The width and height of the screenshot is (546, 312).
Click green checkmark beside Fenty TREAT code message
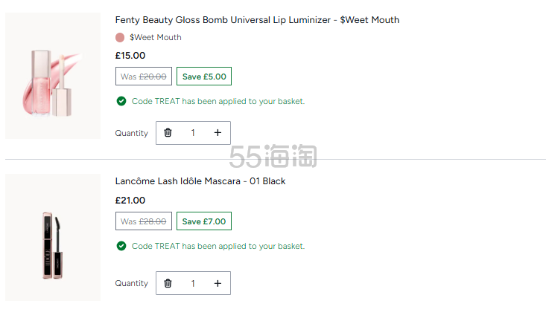(121, 101)
